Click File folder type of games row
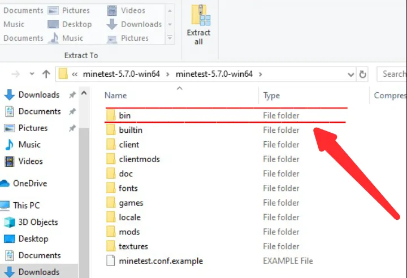Screen dimensions: 407x278 click(x=281, y=202)
